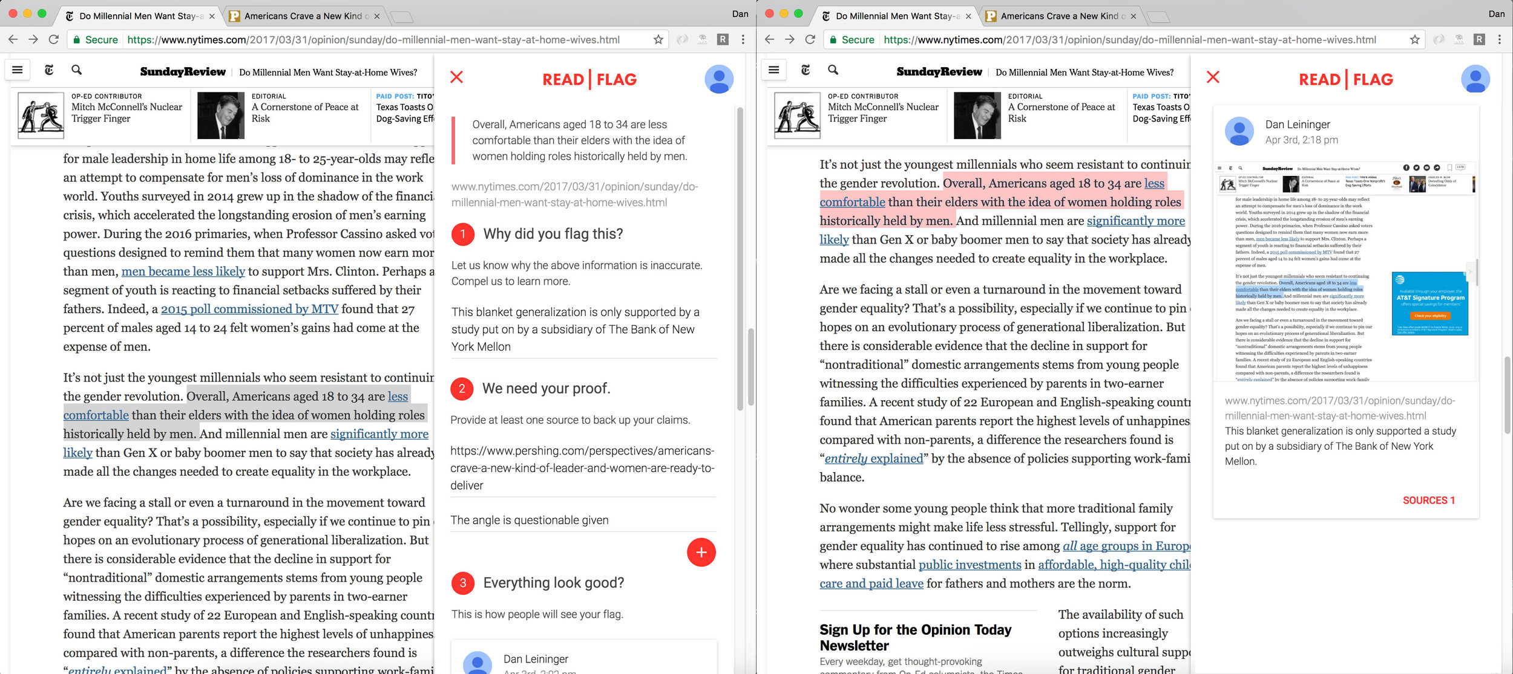Switch to Do Millennial Men tab in right window
The width and height of the screenshot is (1513, 674).
pos(896,16)
